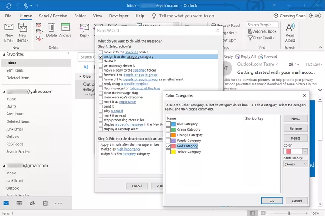Click the Junk icon in Delete group
The width and height of the screenshot is (325, 216).
(x=38, y=38)
